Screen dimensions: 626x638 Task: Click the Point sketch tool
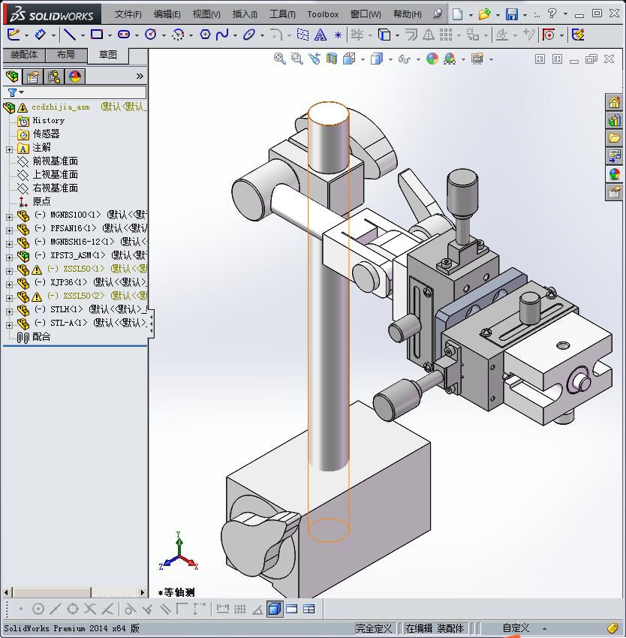(338, 35)
